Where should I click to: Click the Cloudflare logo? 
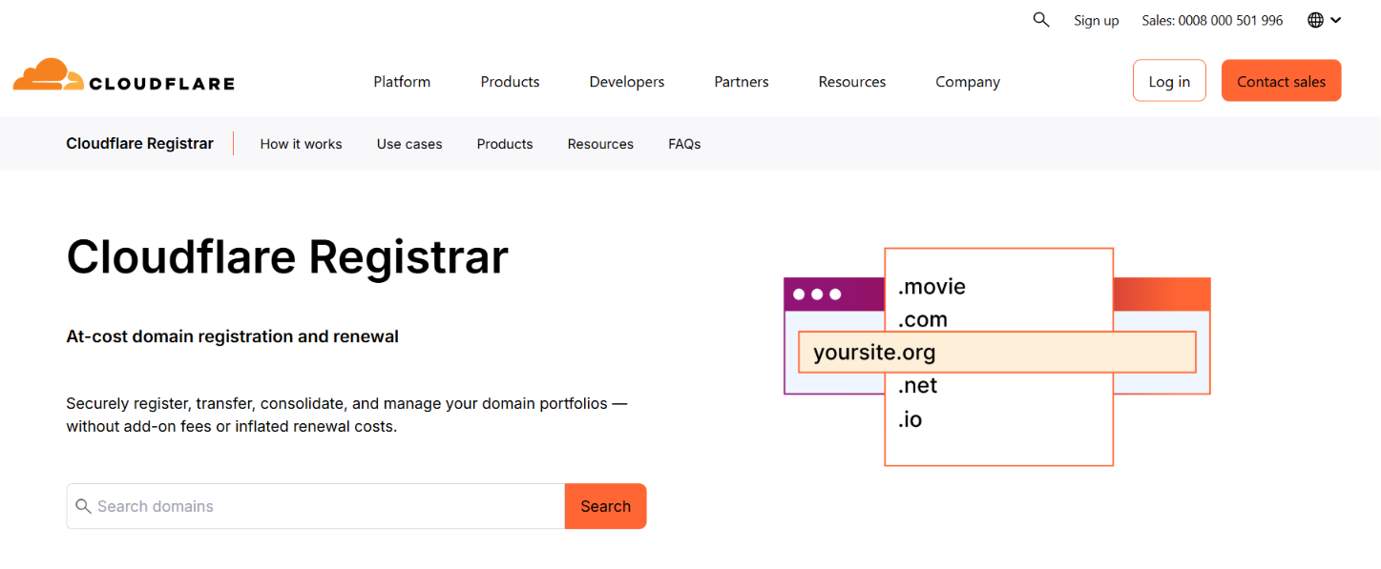pos(123,75)
